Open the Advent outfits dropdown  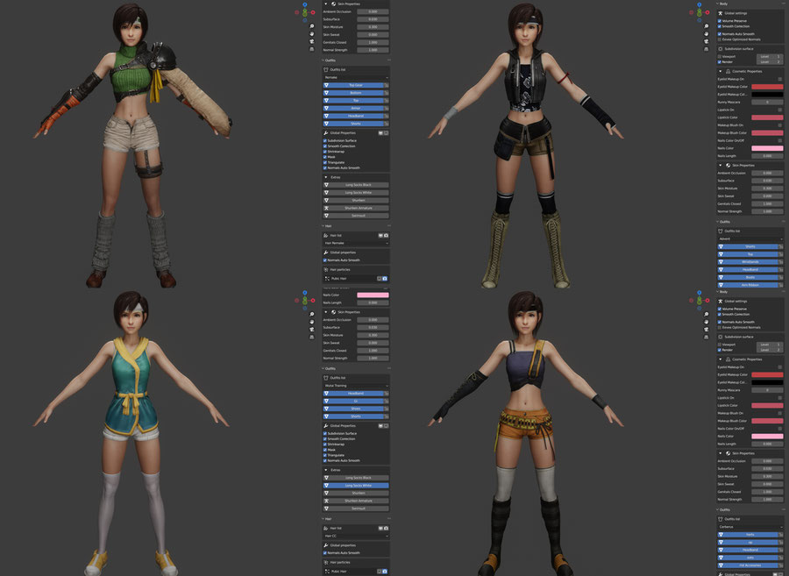point(750,239)
